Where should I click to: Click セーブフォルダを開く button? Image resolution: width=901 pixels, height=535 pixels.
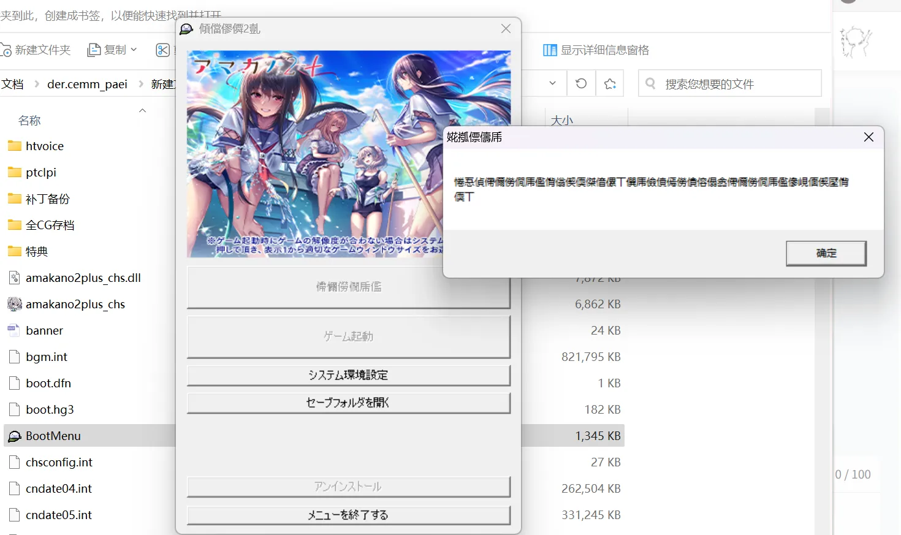(348, 403)
